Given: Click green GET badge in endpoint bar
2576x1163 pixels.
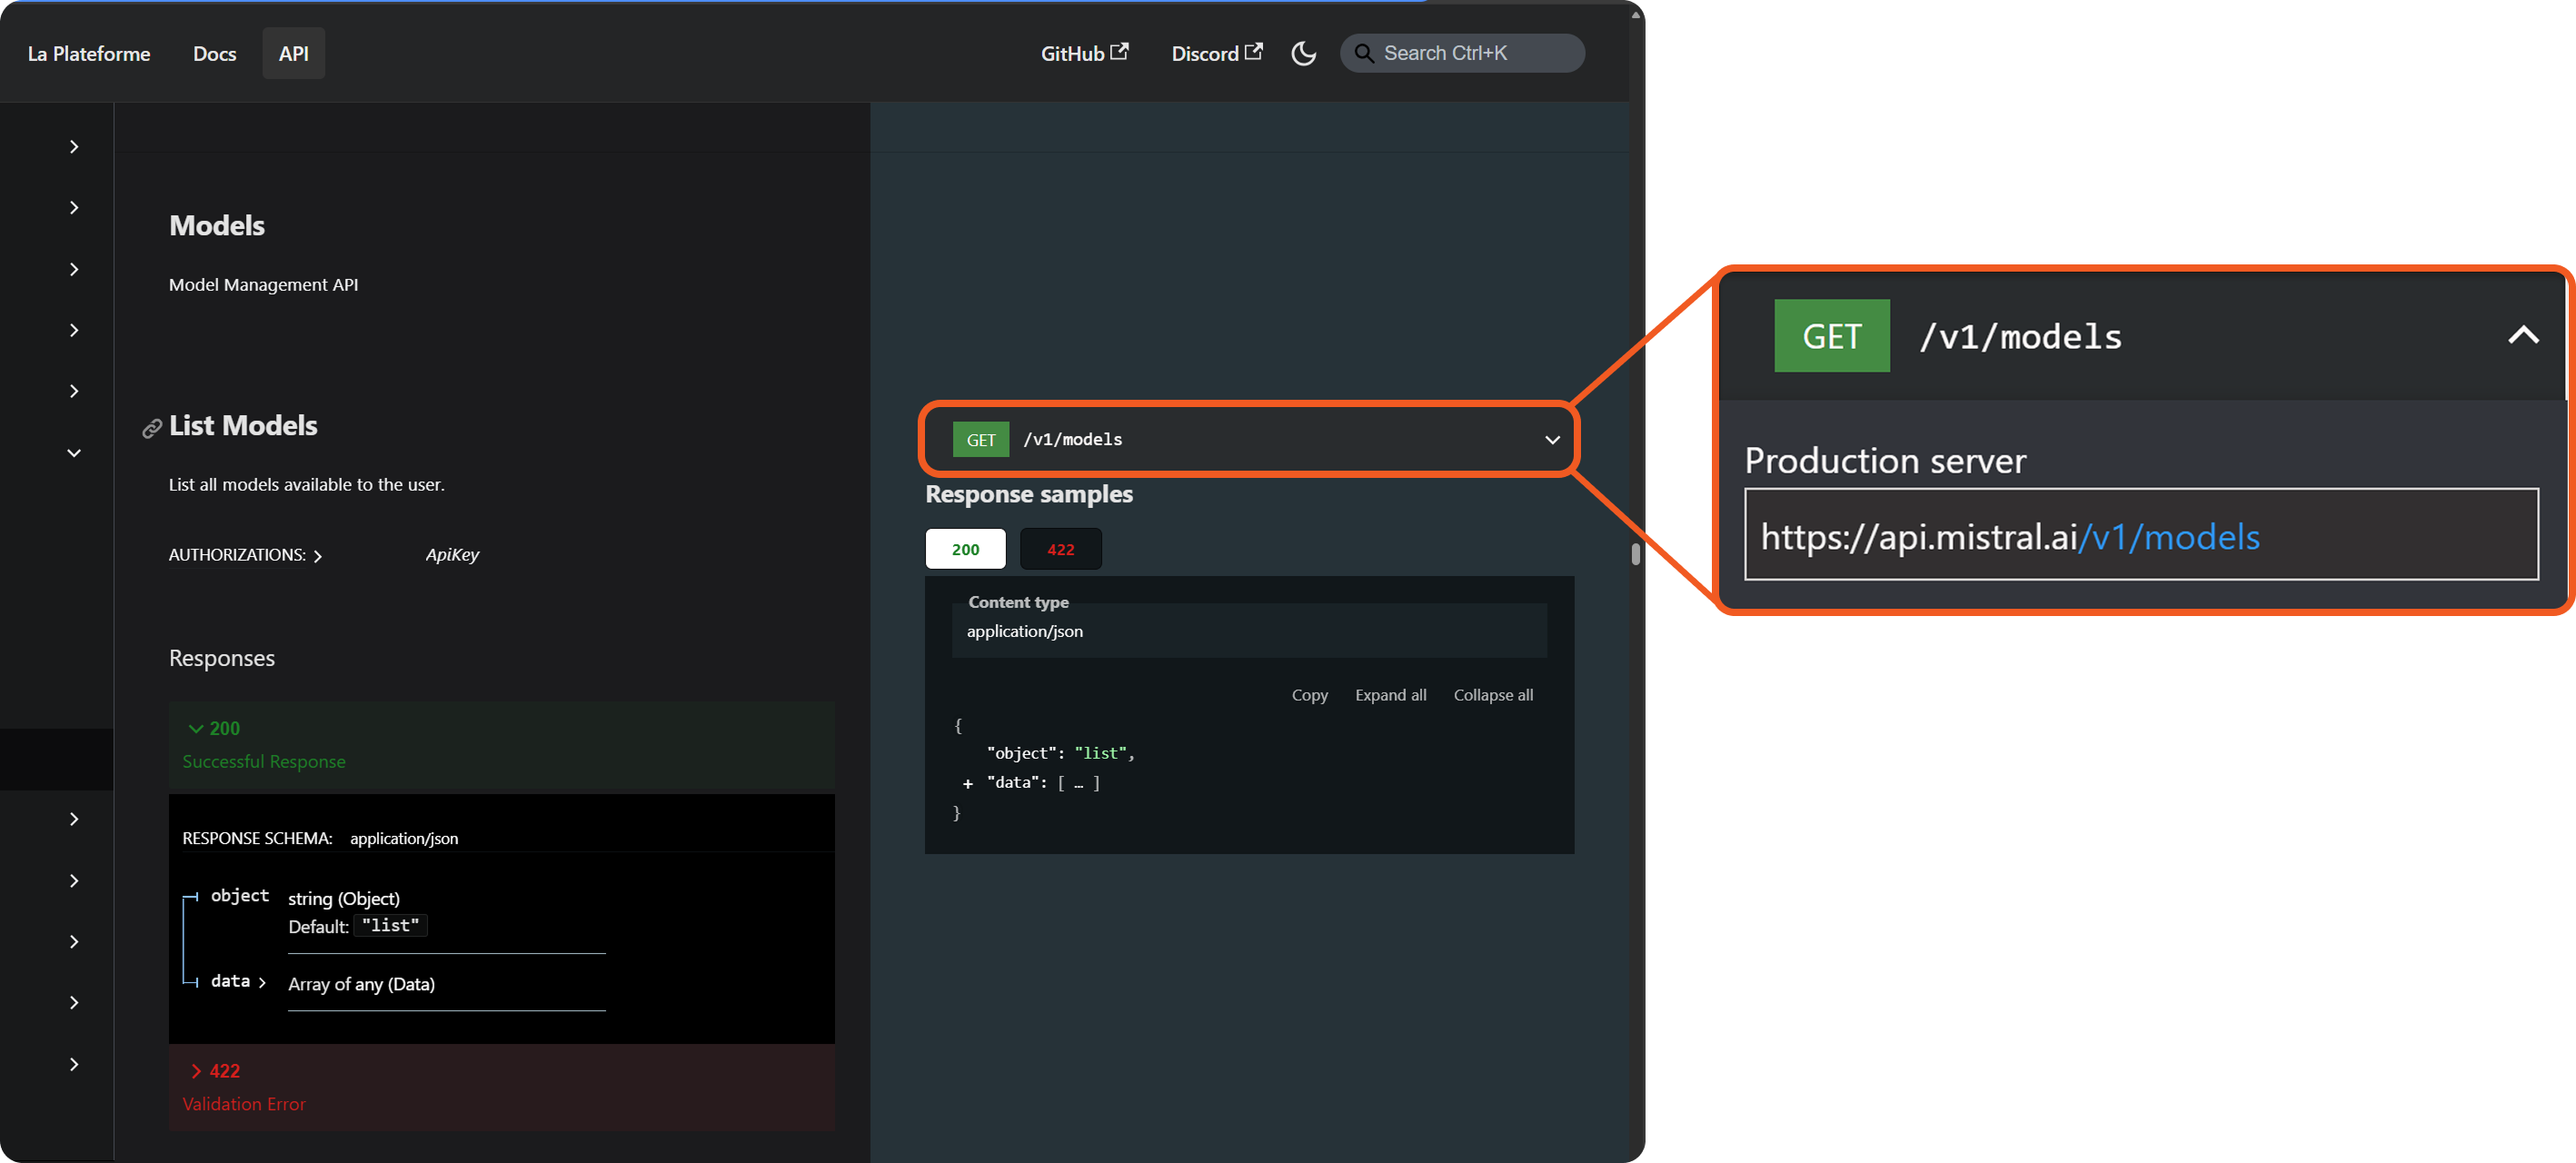Looking at the screenshot, I should [980, 440].
